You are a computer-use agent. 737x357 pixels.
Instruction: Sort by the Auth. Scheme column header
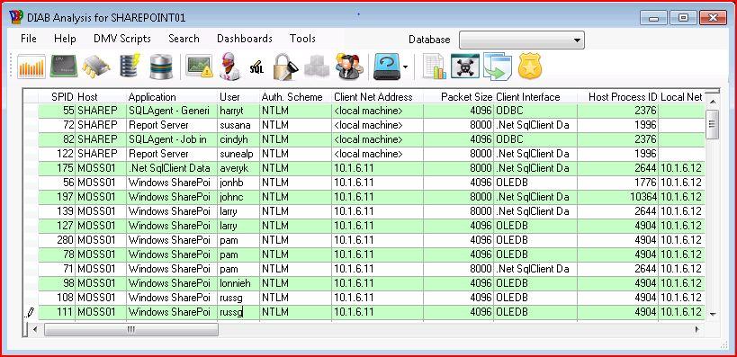click(295, 97)
